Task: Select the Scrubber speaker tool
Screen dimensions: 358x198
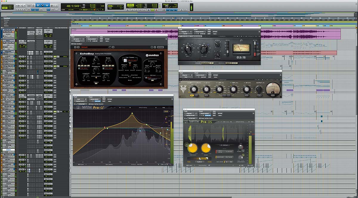Action: [x=52, y=5]
